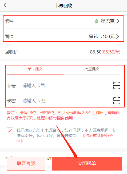127x174 pixels.
Task: Tap the red 备注 note text
Action: click(63, 115)
